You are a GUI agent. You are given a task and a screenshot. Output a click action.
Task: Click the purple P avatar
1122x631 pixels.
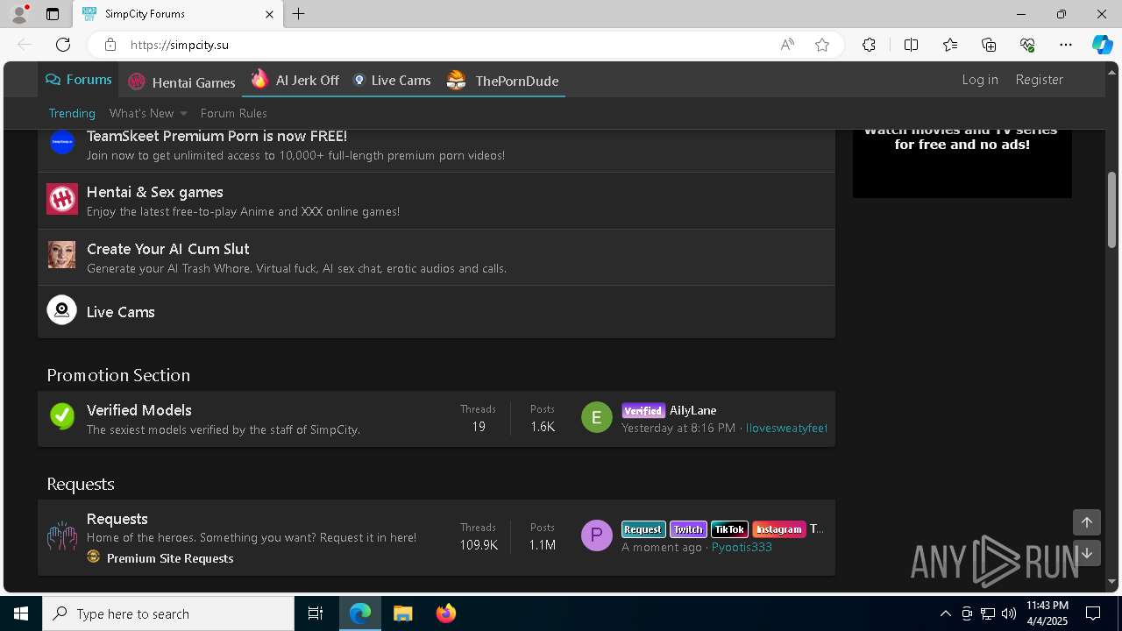(596, 535)
